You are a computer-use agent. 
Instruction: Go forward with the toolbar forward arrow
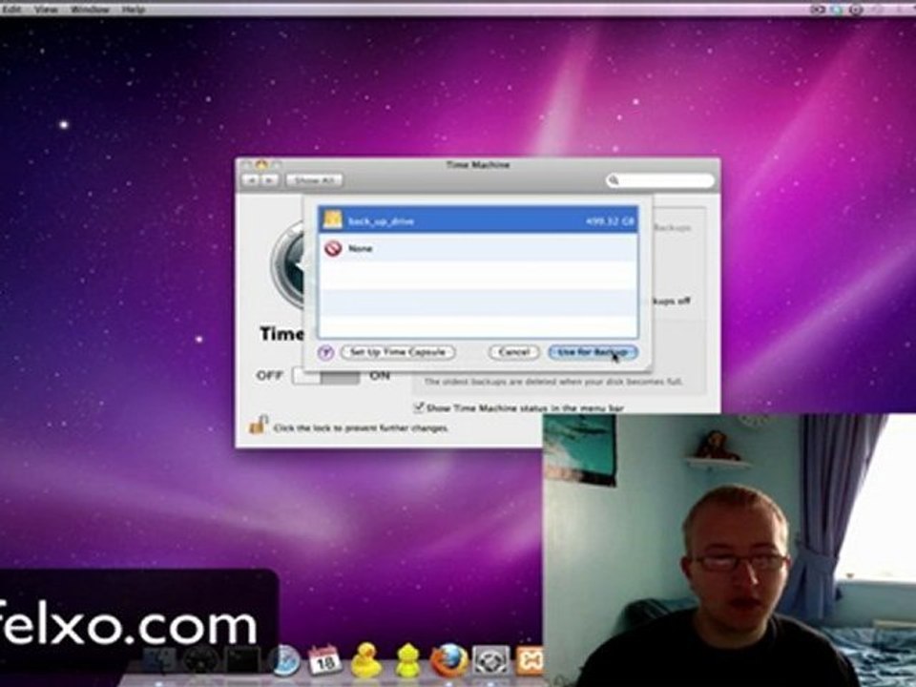[x=270, y=180]
